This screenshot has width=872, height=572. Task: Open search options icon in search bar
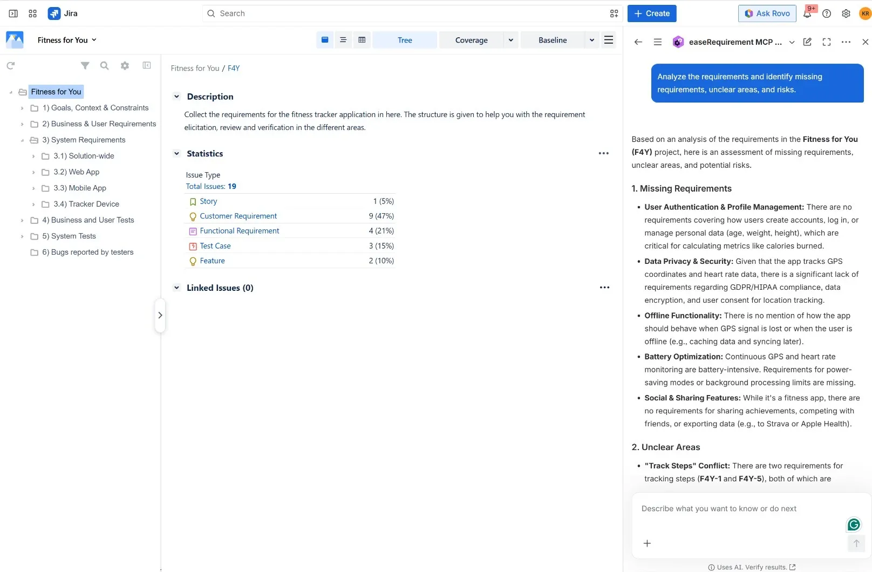(614, 13)
